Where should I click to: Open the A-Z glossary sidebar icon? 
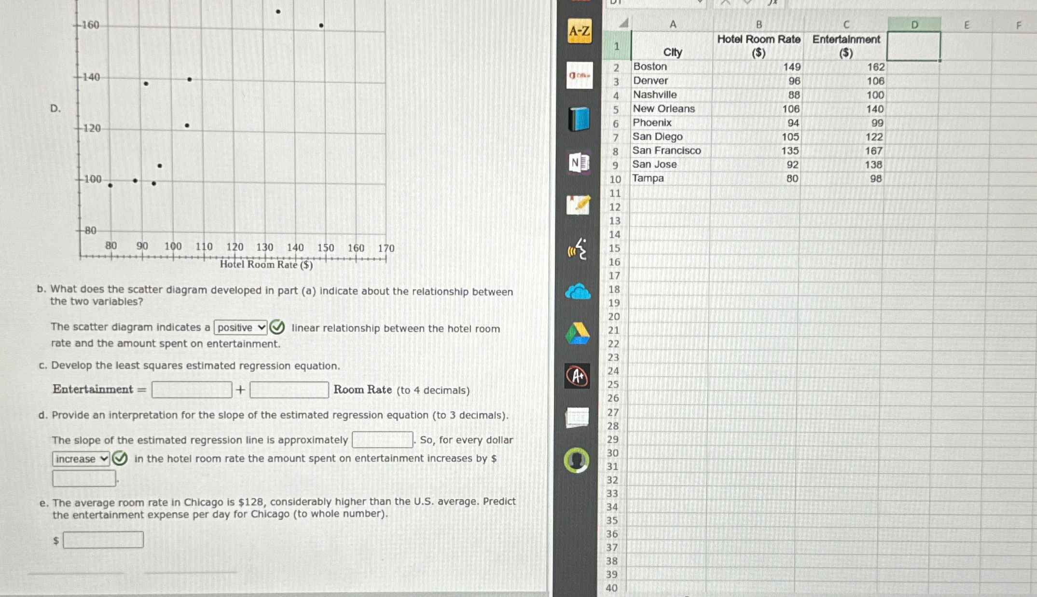click(579, 31)
